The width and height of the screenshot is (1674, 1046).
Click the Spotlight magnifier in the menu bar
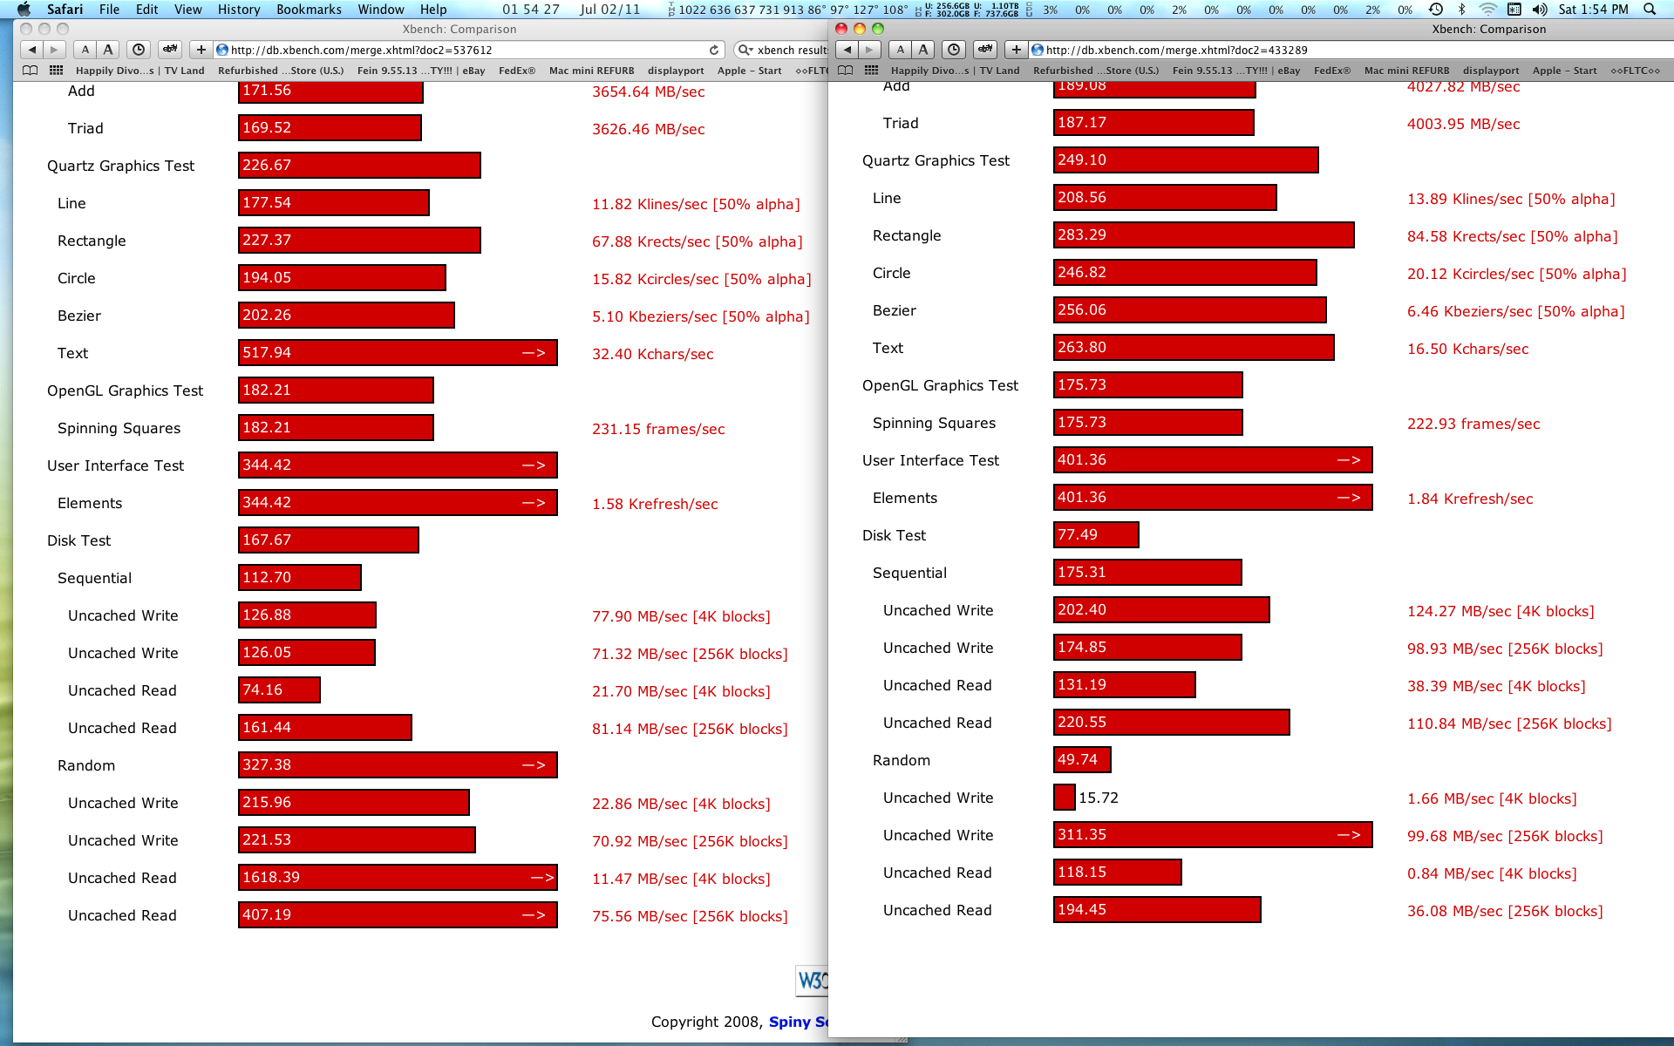(x=1649, y=10)
